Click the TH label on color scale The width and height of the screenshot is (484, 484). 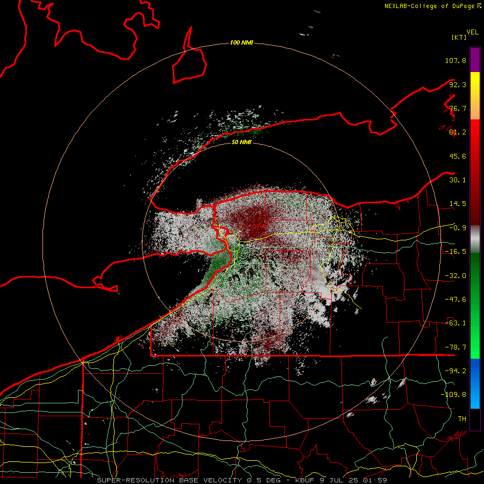462,419
